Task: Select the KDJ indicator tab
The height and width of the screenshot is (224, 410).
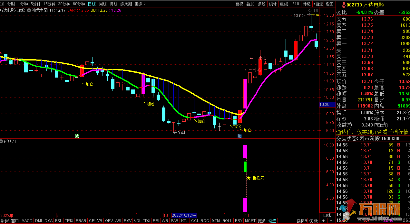Action: (185, 221)
